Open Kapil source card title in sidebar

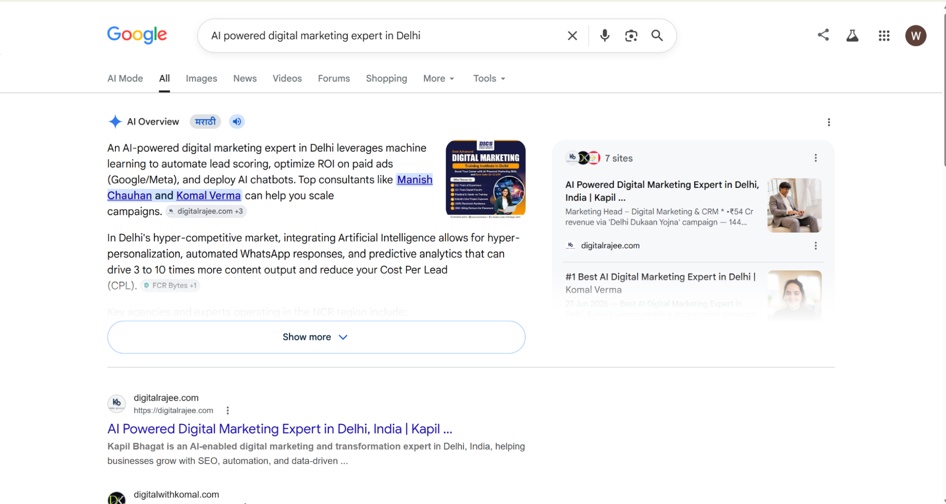pos(662,191)
